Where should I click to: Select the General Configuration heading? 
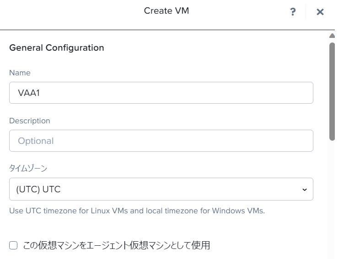(x=57, y=48)
